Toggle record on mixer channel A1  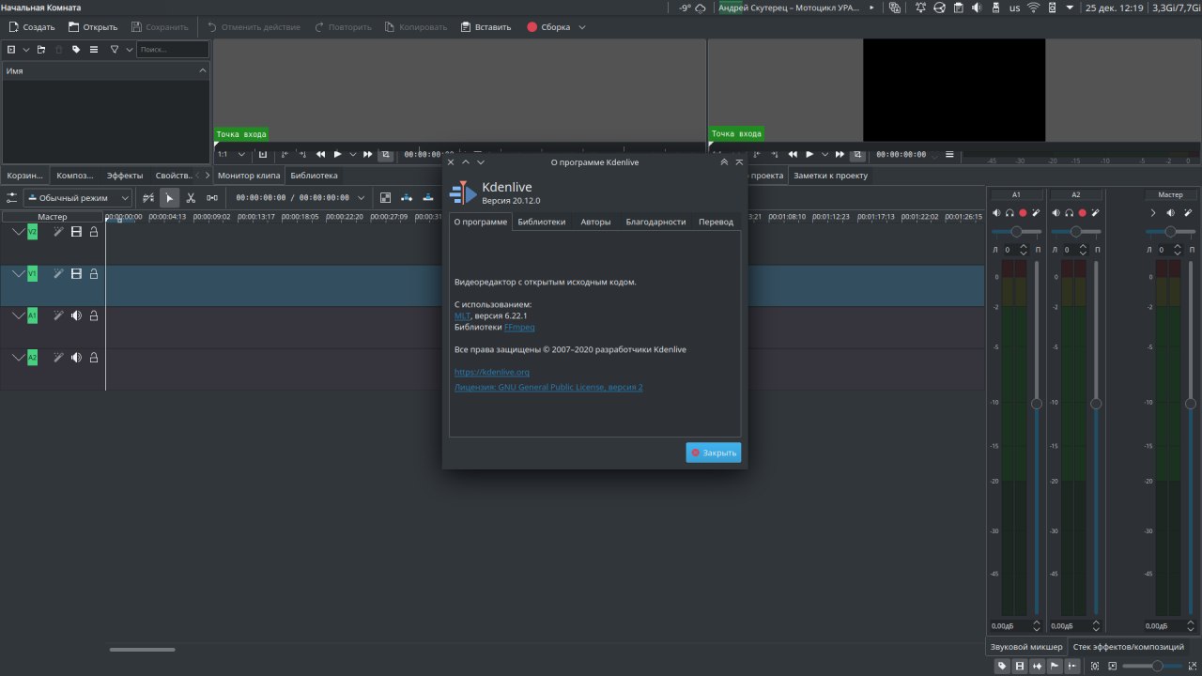(x=1023, y=213)
